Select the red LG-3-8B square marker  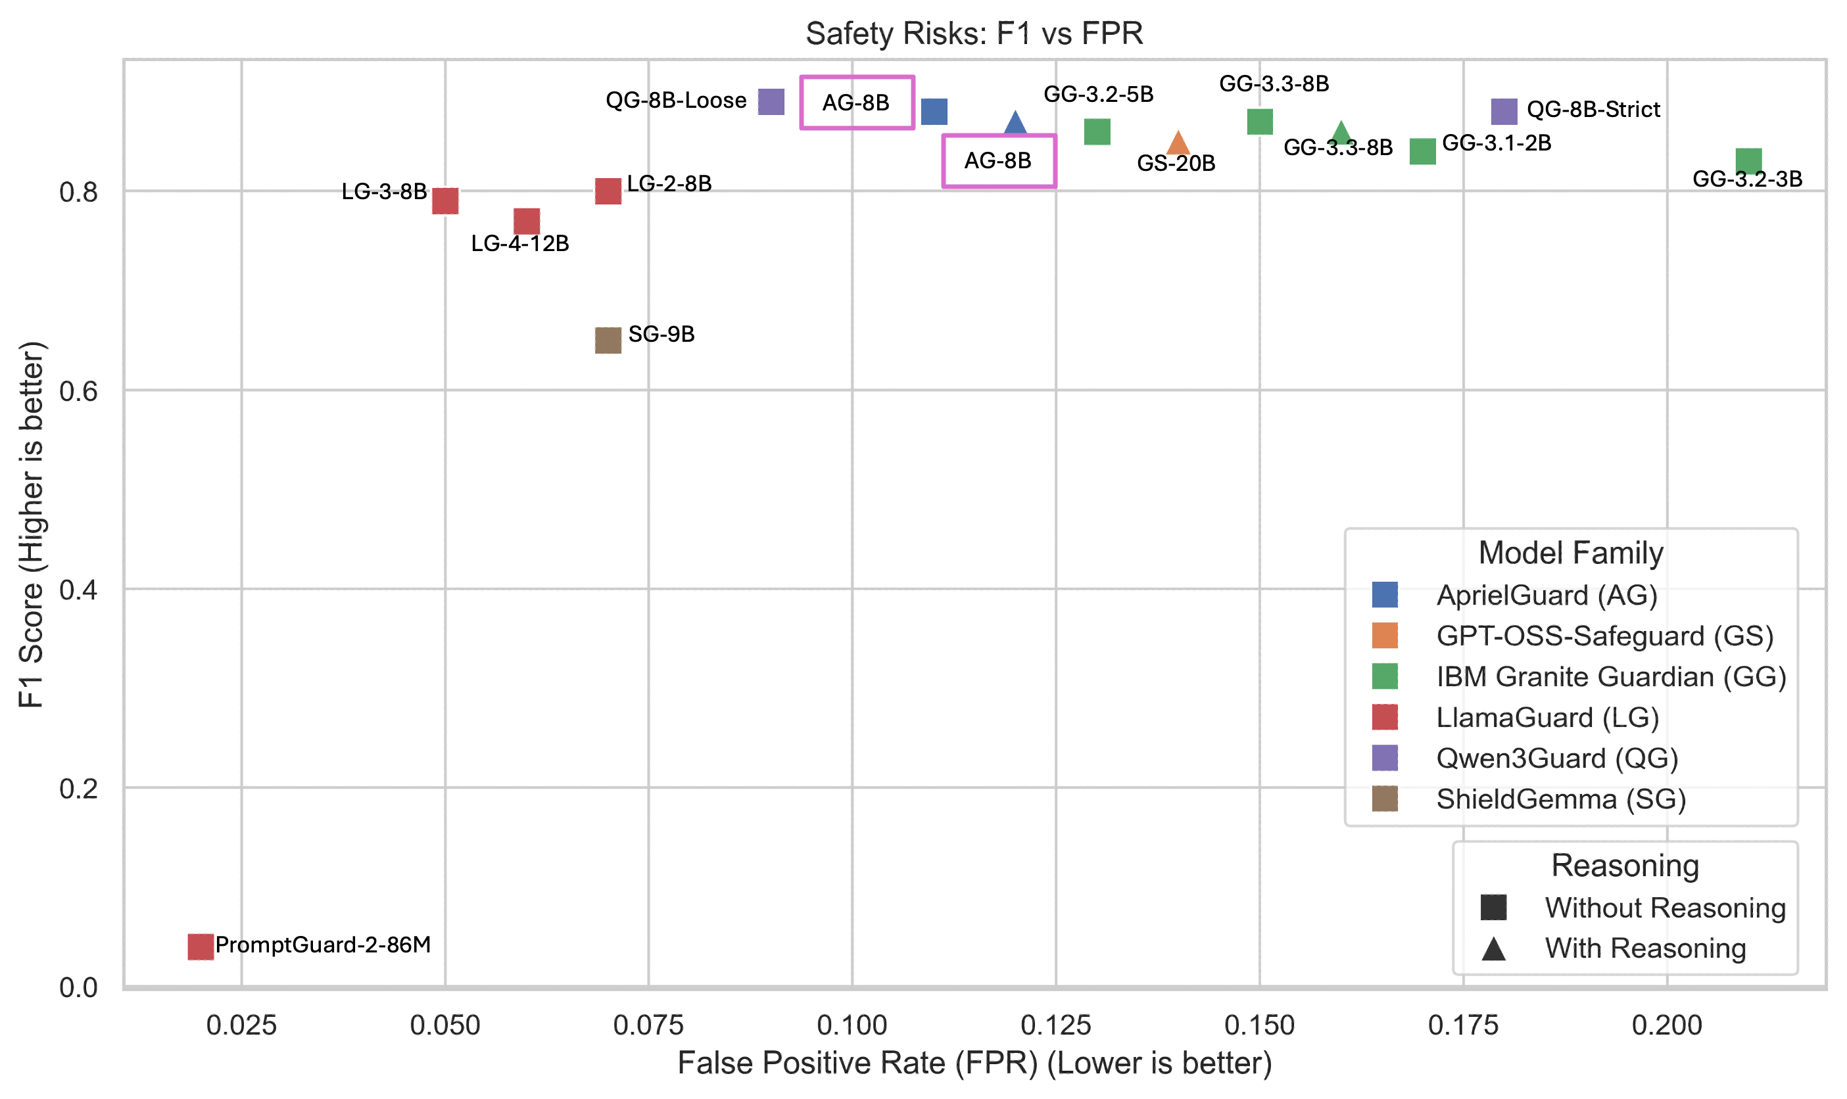[444, 200]
